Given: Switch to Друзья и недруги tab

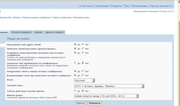Looking at the screenshot, I should [55, 32].
